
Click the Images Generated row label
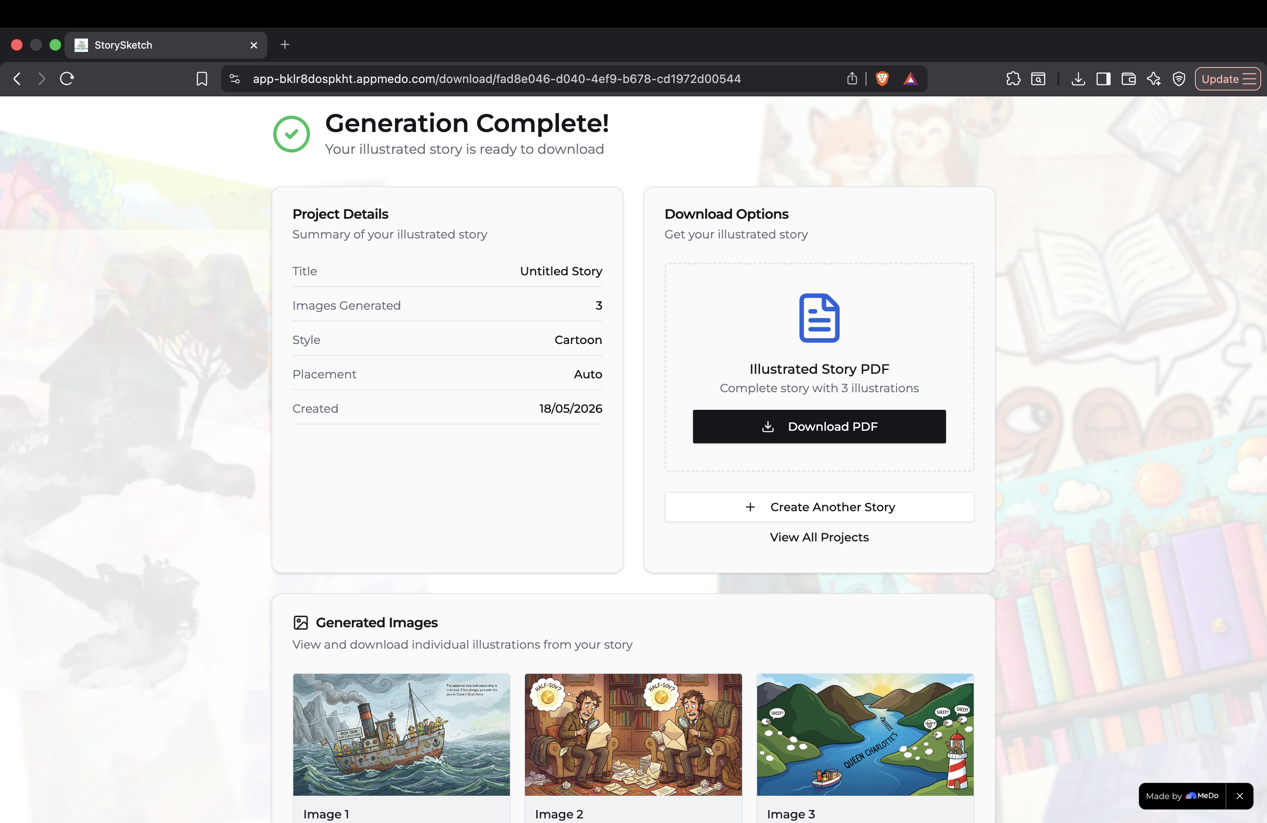pos(346,305)
